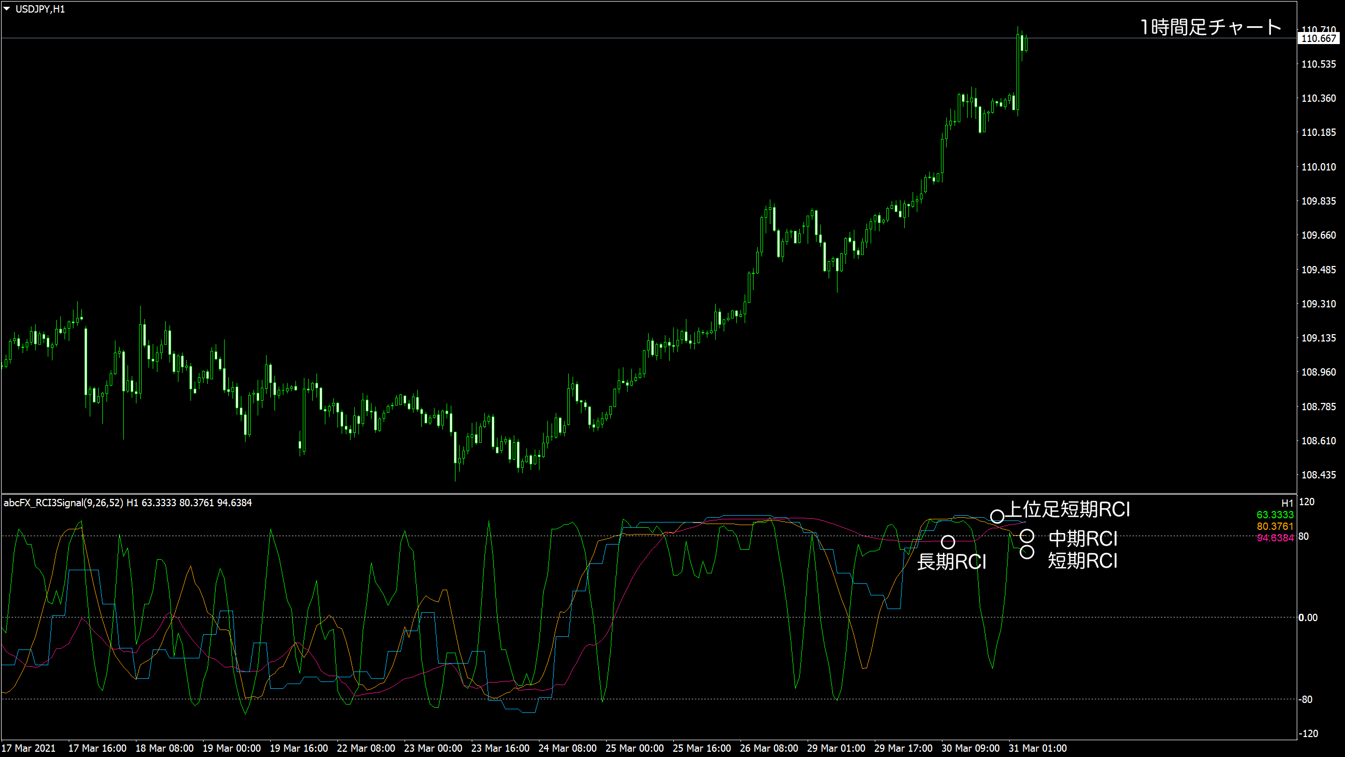Click the green 63.3333 indicator value
1345x757 pixels.
(x=1275, y=515)
